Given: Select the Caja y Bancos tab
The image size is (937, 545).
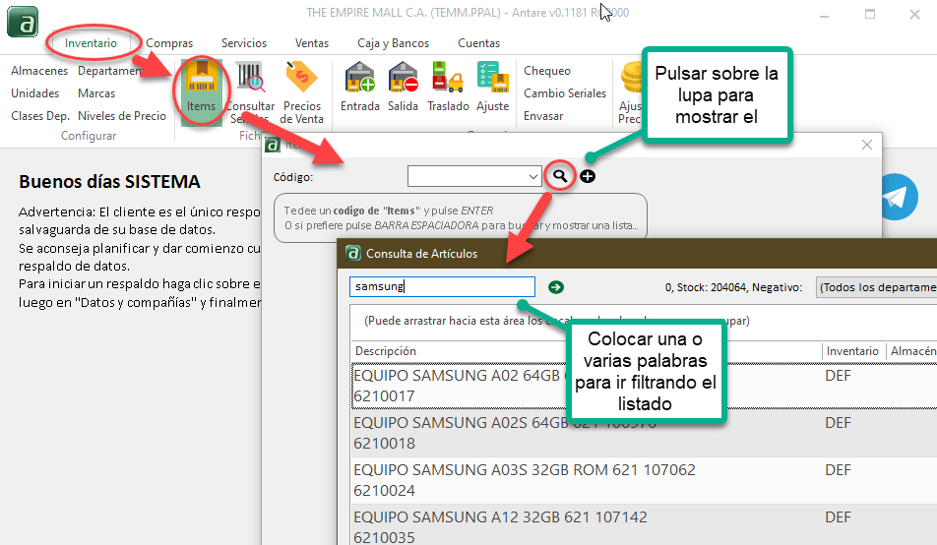Looking at the screenshot, I should pyautogui.click(x=393, y=43).
